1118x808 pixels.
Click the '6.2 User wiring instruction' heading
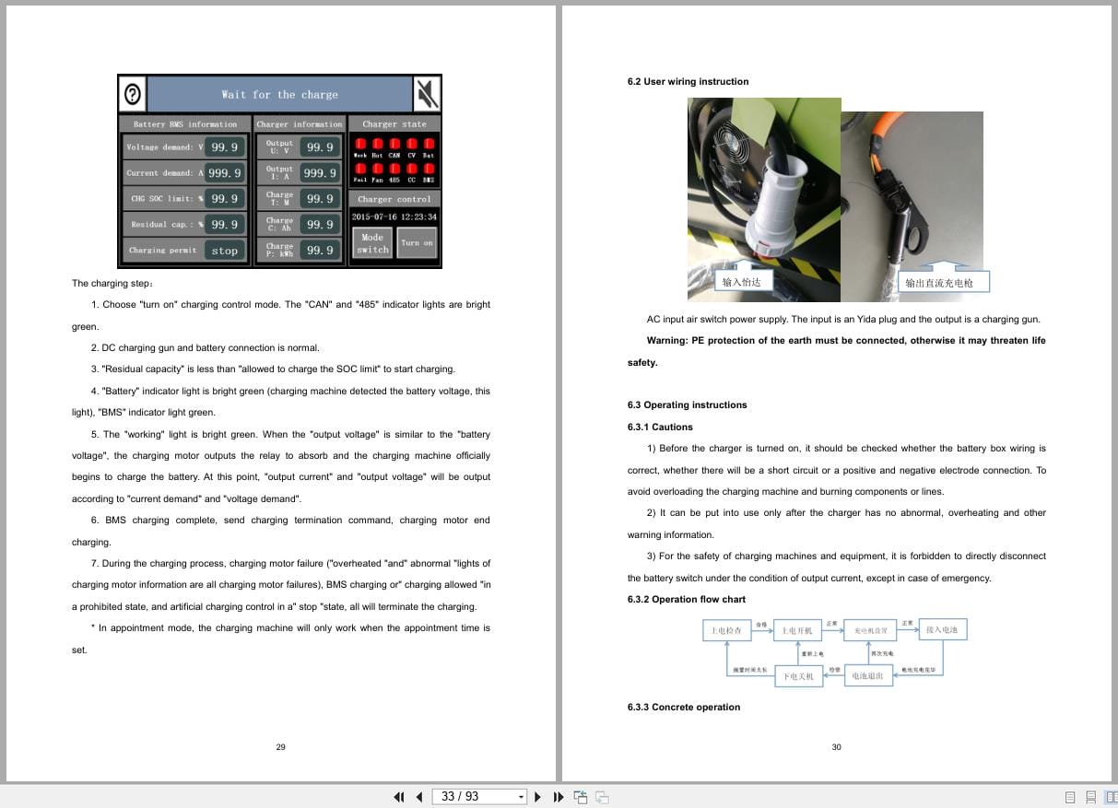point(688,82)
